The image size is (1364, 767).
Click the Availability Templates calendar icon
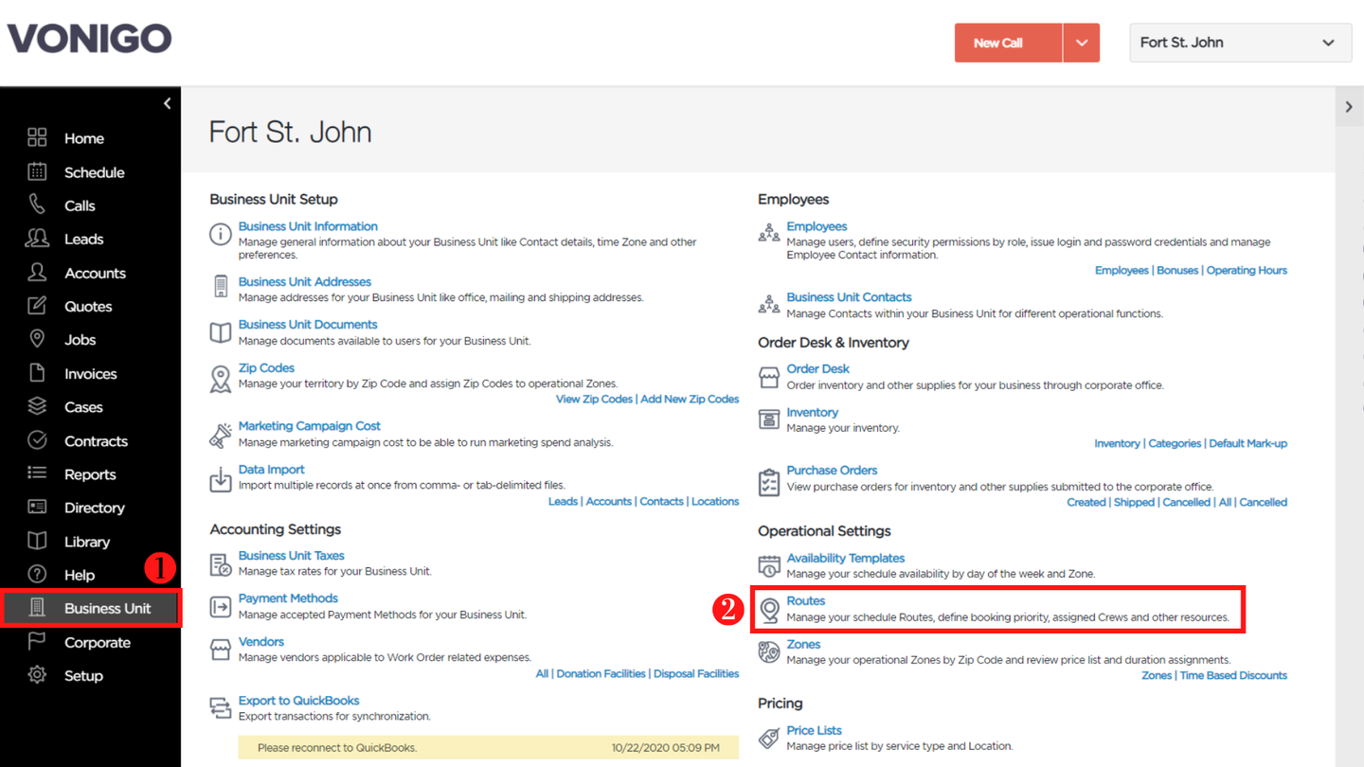pos(769,566)
